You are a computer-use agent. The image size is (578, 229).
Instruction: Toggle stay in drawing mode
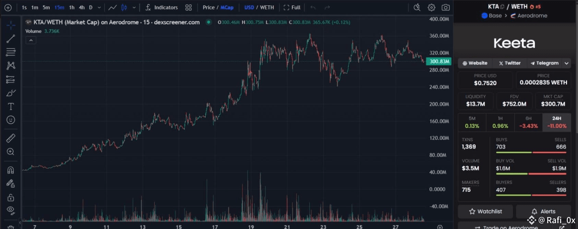11,184
